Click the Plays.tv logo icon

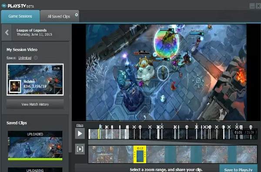[3, 6]
